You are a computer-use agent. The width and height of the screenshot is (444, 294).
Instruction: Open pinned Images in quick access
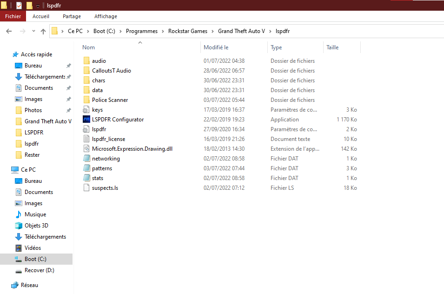pos(33,99)
